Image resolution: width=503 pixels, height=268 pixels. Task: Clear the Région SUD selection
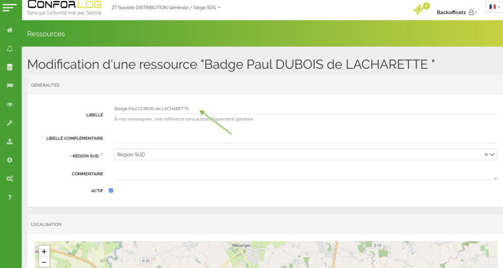[486, 154]
